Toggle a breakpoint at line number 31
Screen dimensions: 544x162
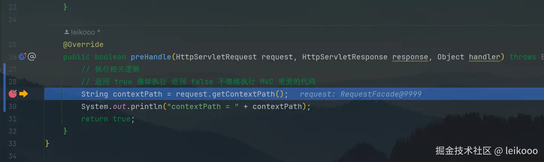[x=12, y=119]
